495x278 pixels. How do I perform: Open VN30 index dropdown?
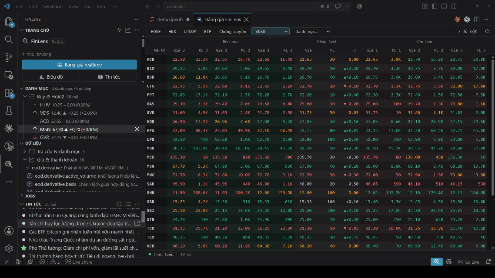click(x=270, y=32)
